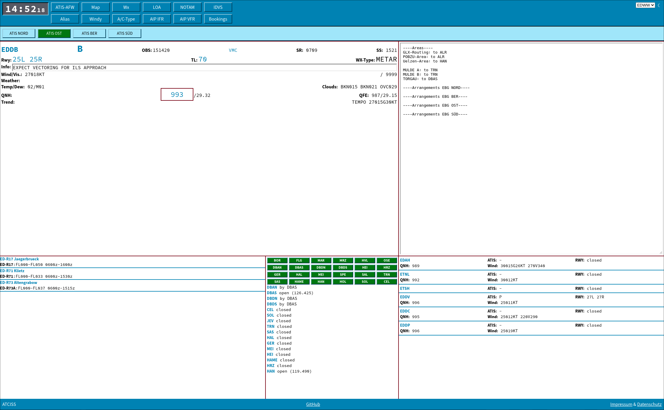
Task: Open the ATIS SÜD tab
Action: (x=125, y=33)
